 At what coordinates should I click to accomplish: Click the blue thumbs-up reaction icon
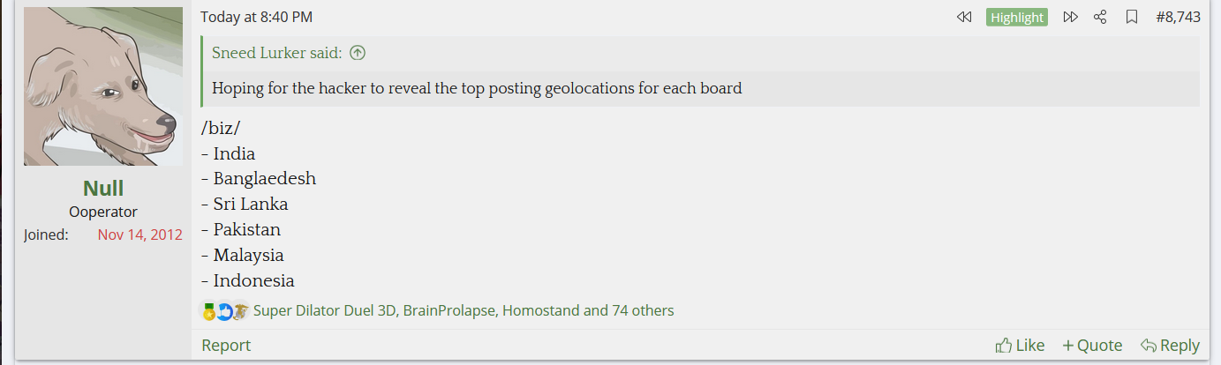click(x=224, y=311)
